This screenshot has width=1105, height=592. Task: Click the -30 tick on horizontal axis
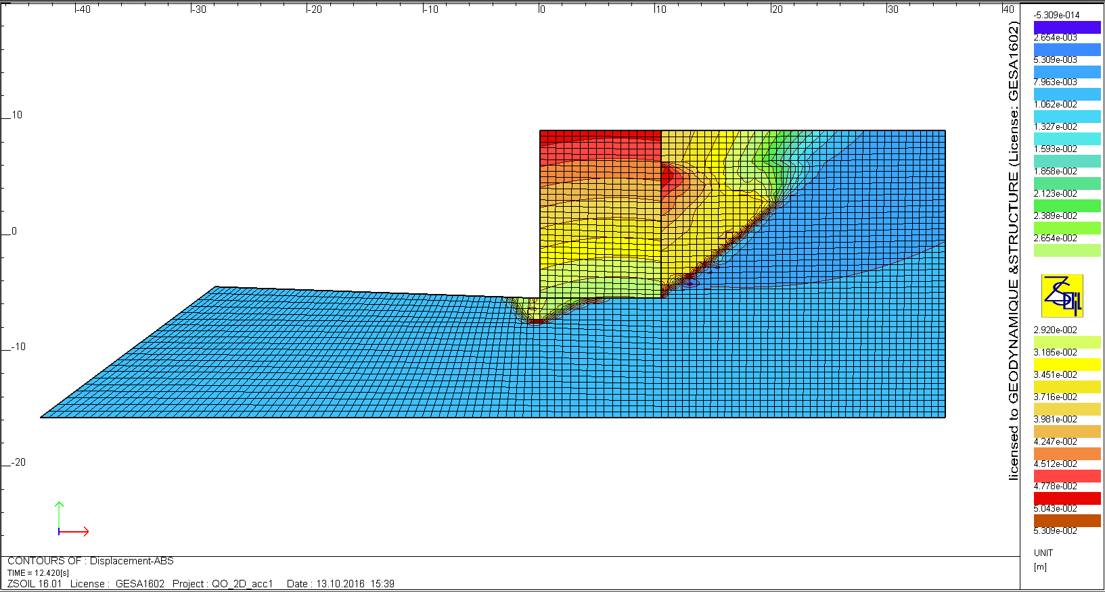click(199, 9)
